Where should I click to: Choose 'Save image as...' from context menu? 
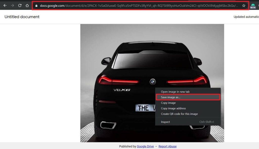coord(171,97)
